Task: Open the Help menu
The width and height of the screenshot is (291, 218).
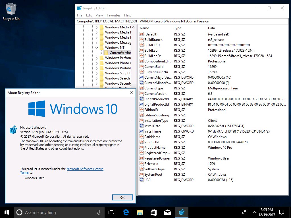Action: click(x=128, y=15)
